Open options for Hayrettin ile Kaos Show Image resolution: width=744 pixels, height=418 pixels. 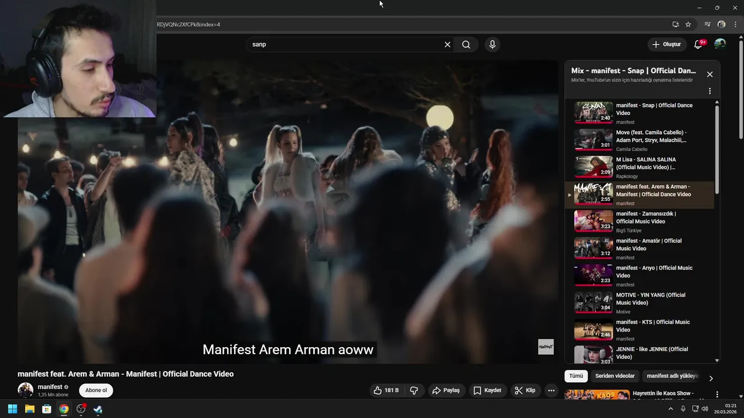(717, 394)
